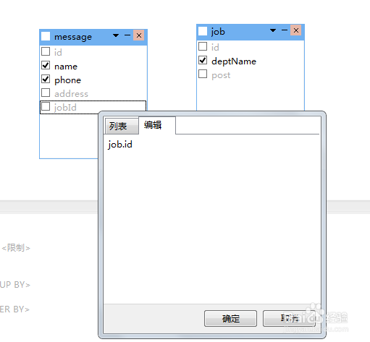Click the <限制> placeholder
Screen dimensions: 370x342
coord(16,248)
